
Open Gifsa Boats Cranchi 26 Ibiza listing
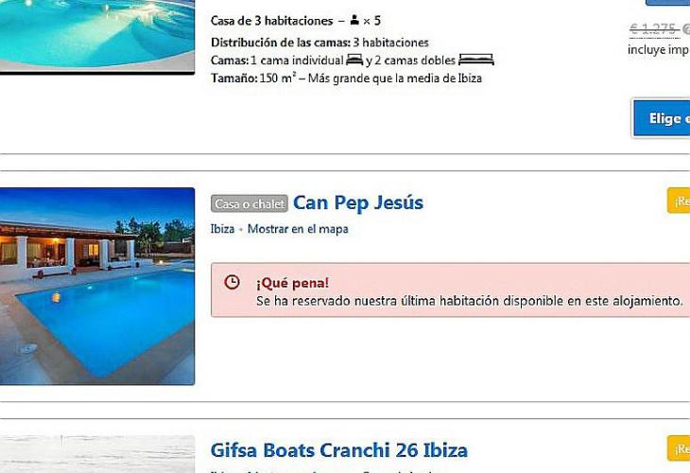point(338,450)
